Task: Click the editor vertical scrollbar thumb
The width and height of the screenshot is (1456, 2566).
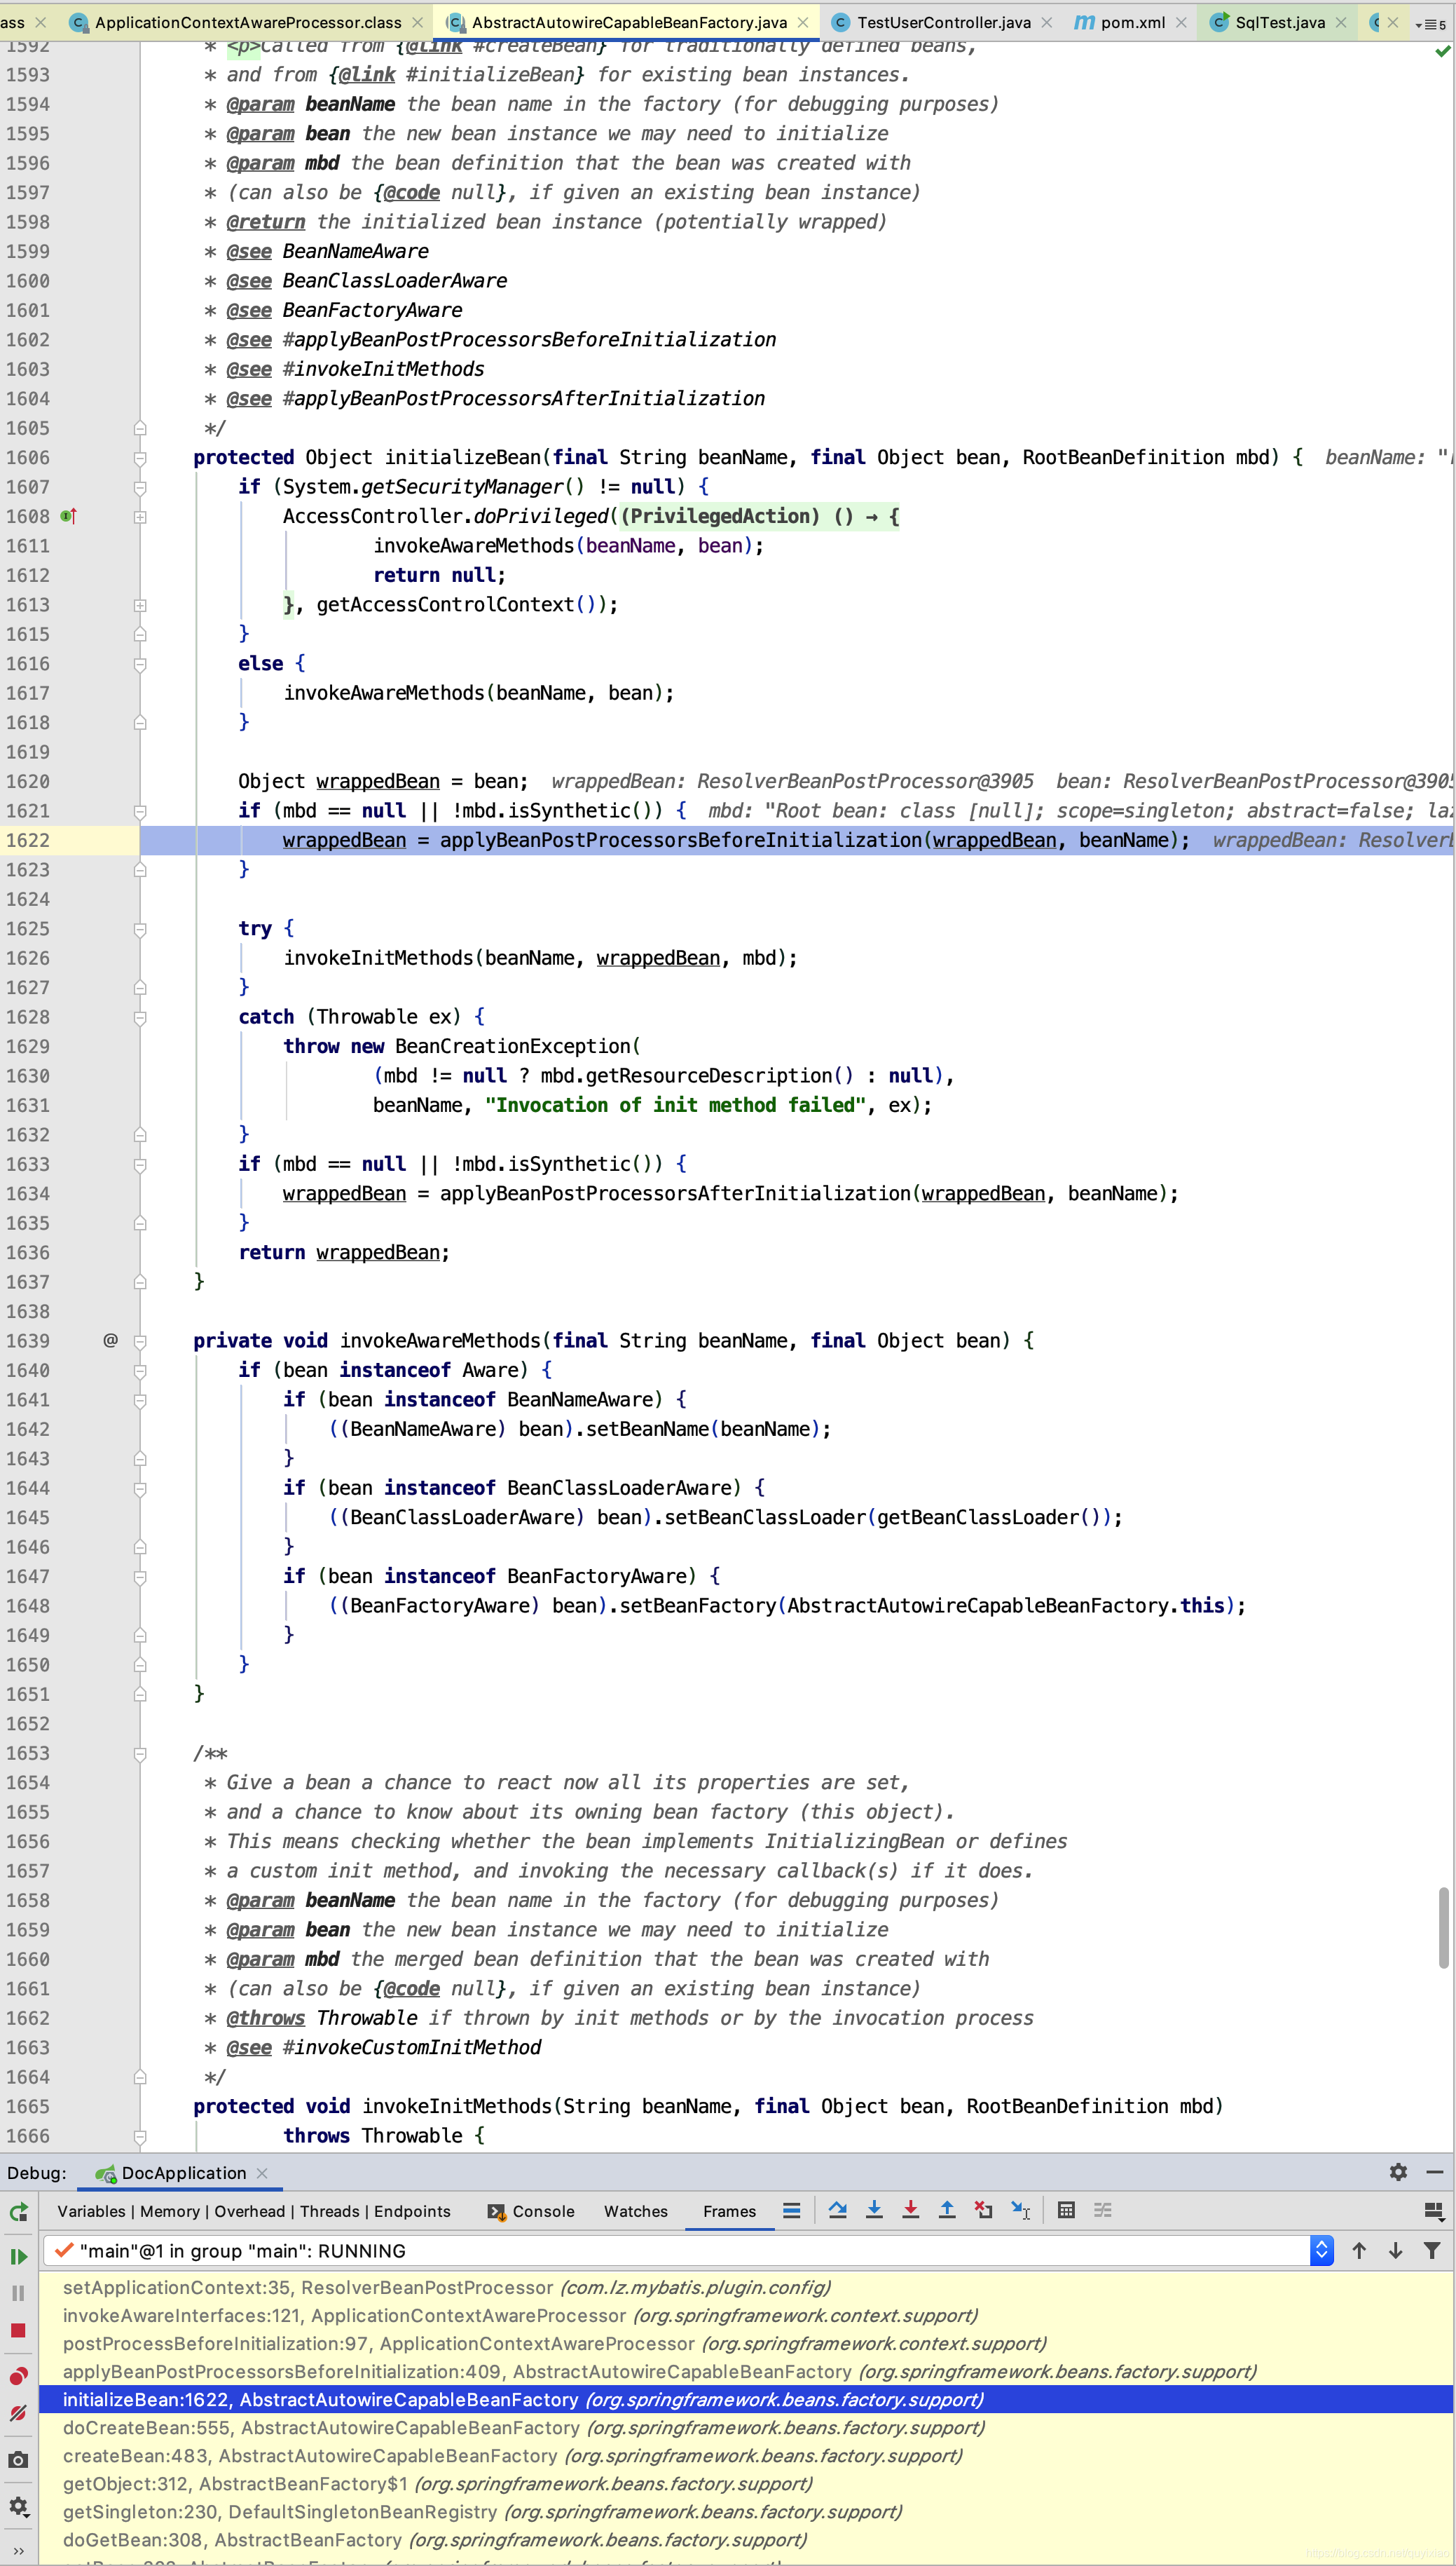Action: (1443, 1927)
